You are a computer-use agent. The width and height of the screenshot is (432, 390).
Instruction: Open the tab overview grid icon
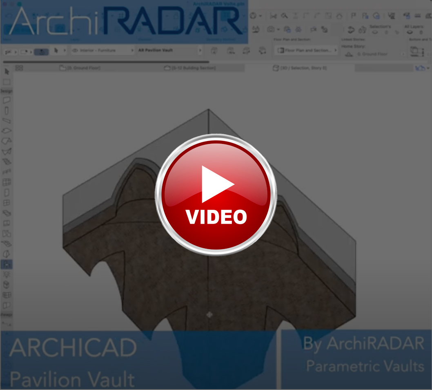click(19, 68)
